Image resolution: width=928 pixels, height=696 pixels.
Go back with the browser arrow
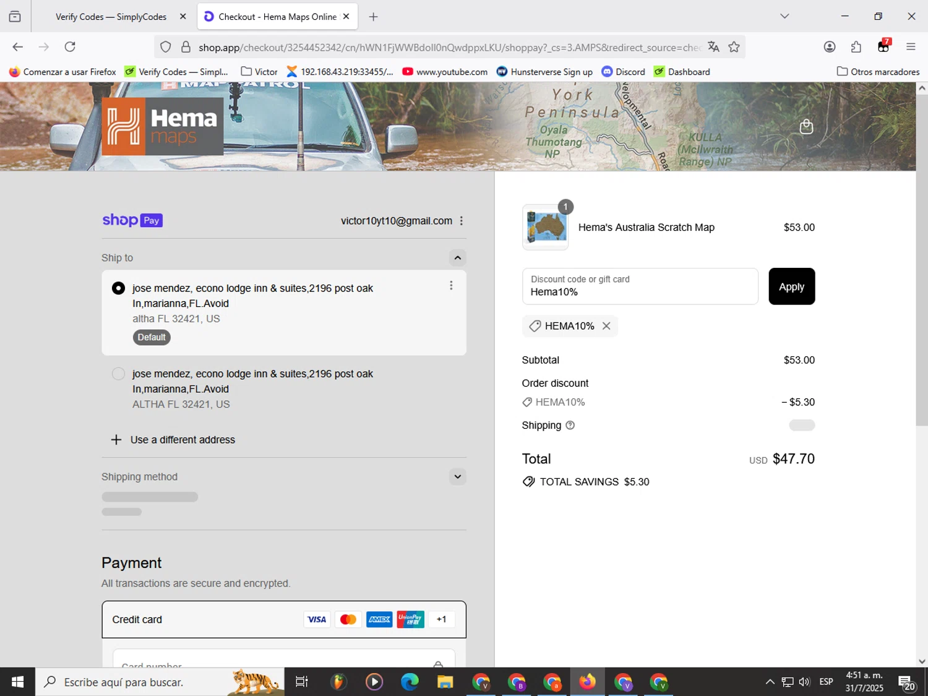(17, 47)
